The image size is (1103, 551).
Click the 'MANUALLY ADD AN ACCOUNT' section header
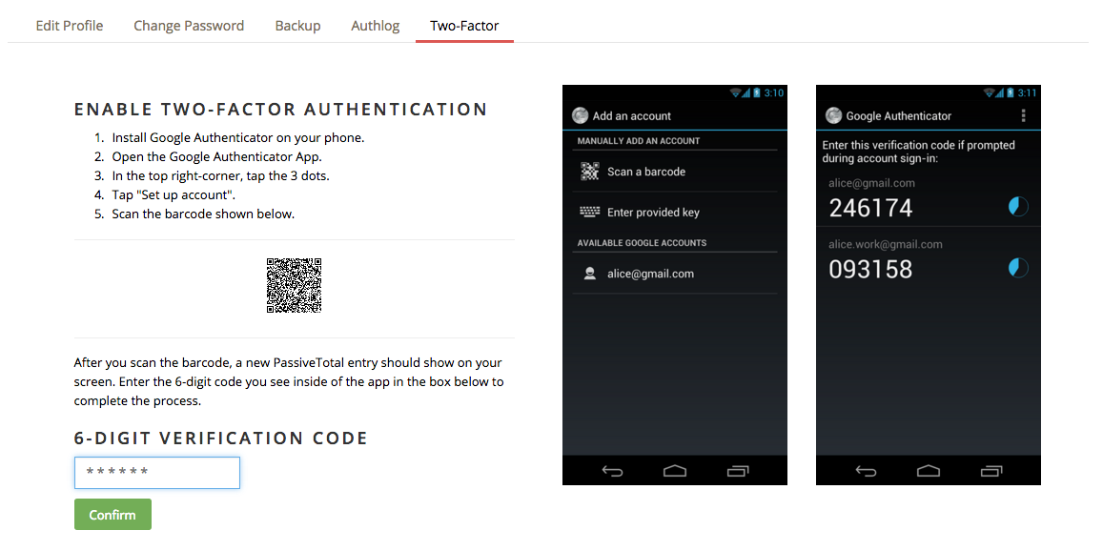pos(639,141)
